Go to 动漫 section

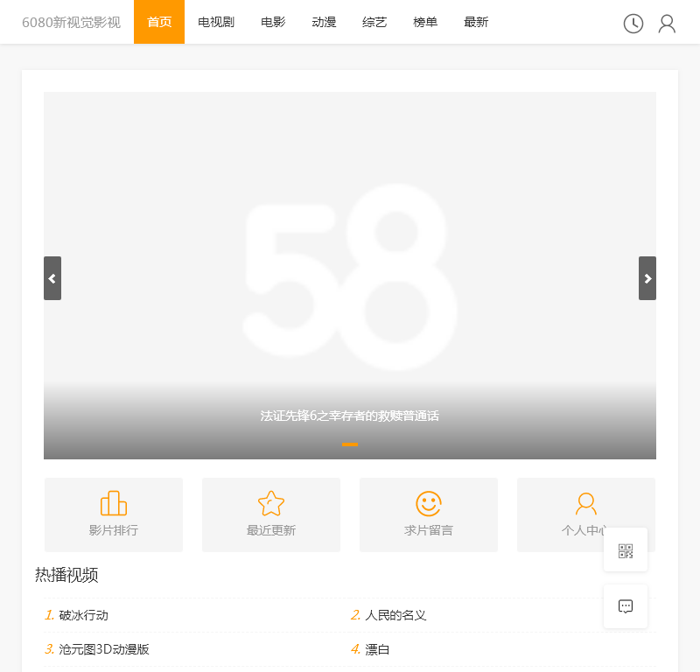(324, 22)
